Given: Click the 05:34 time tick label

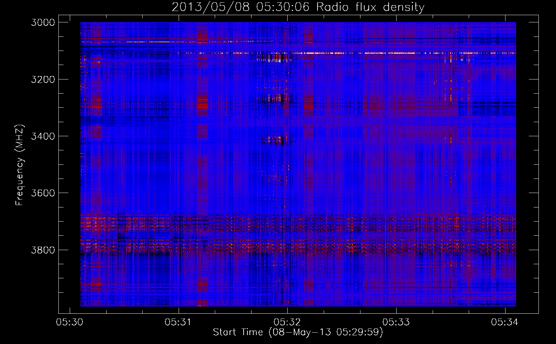Looking at the screenshot, I should [x=505, y=322].
